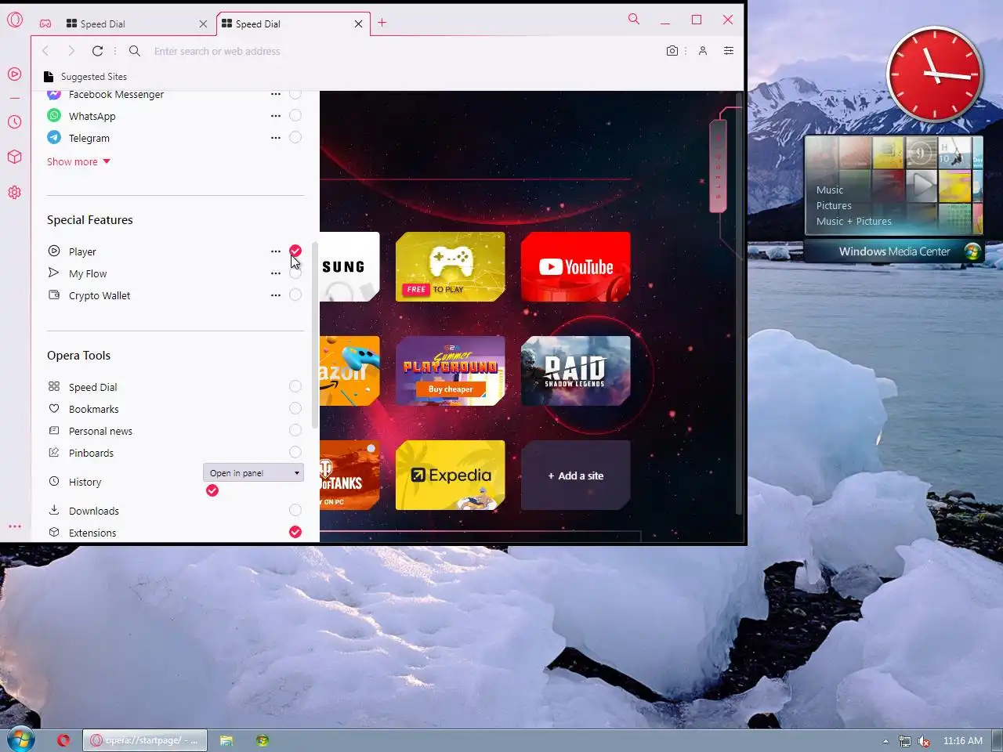Screen dimensions: 1003x752
Task: Open the Opera main menu logo
Action: pyautogui.click(x=15, y=20)
